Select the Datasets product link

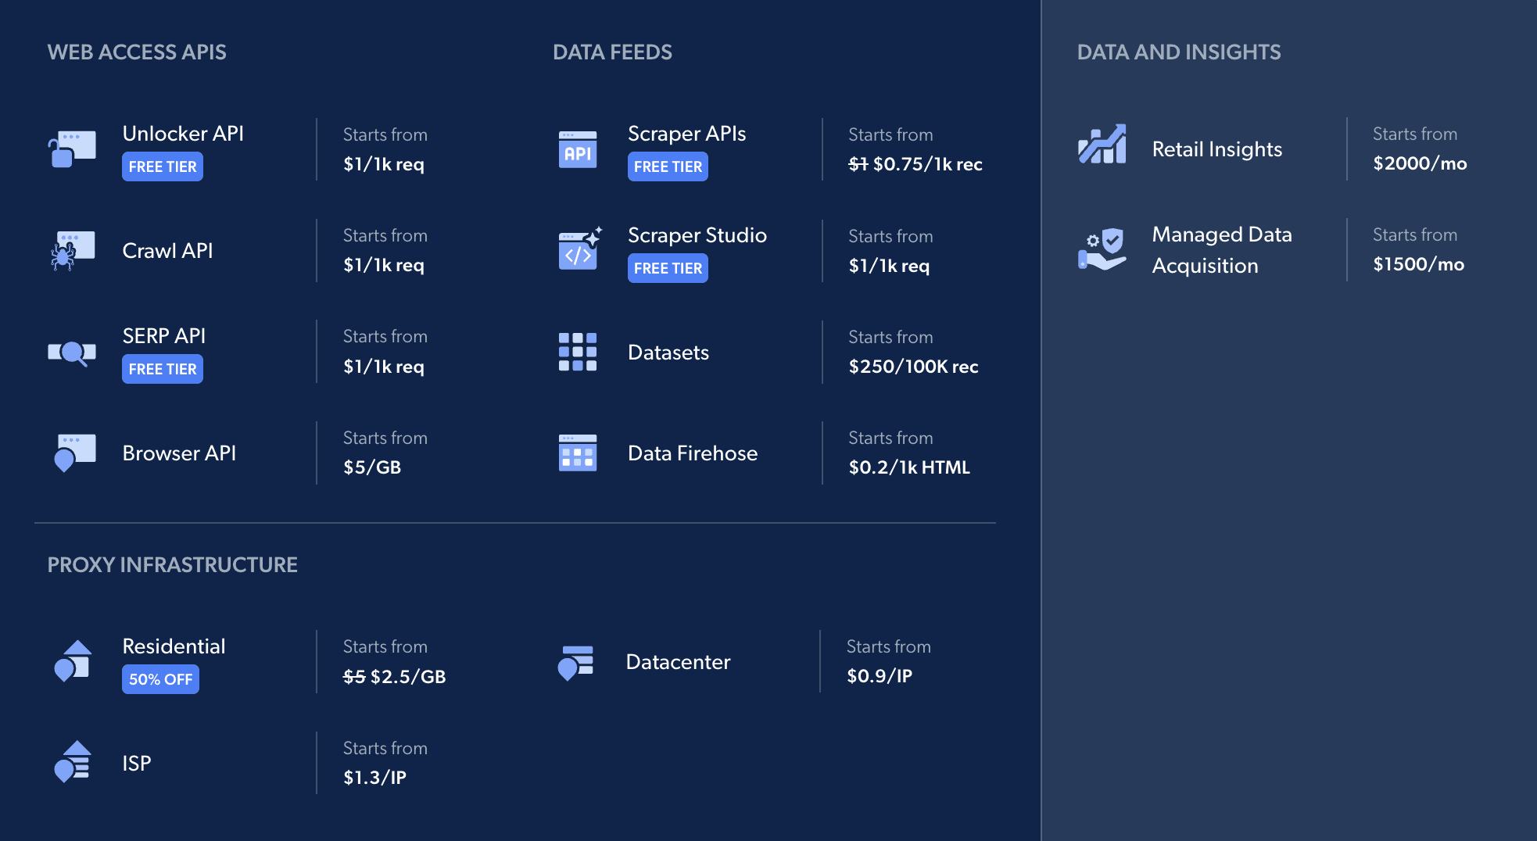click(x=668, y=353)
